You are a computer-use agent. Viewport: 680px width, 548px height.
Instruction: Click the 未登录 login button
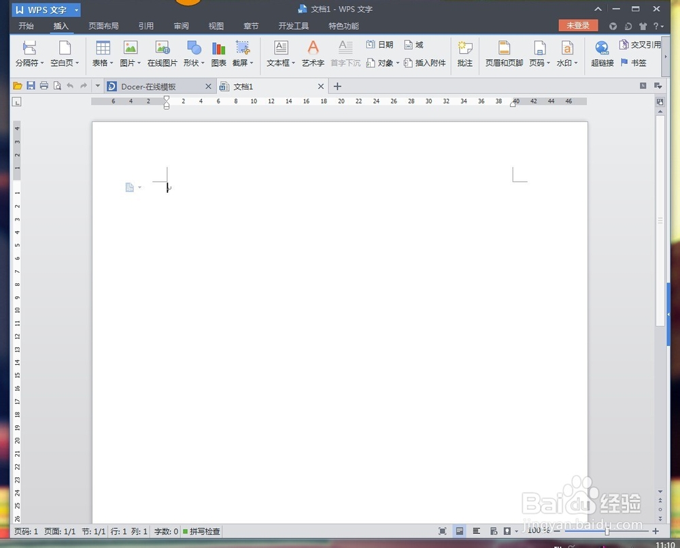point(578,26)
